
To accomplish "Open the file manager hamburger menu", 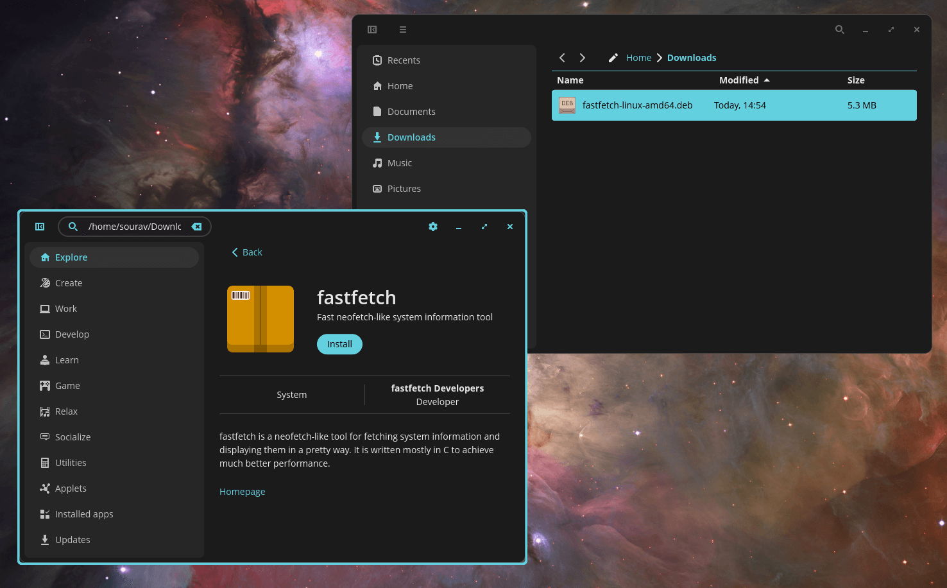I will click(403, 30).
